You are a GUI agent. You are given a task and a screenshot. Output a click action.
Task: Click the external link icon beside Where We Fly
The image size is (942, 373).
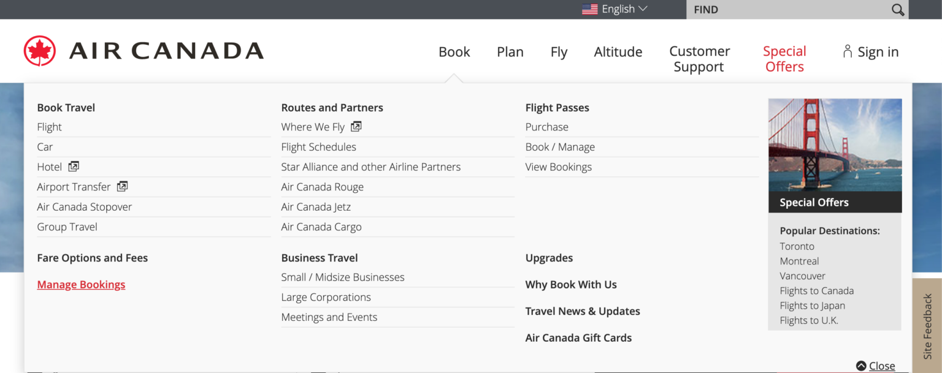356,127
